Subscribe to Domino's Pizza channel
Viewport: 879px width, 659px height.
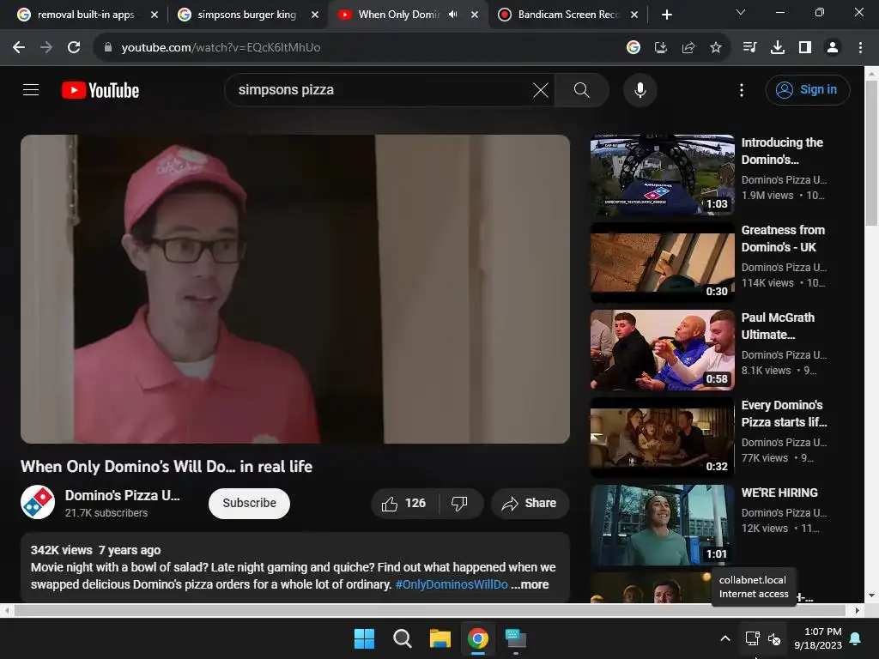249,503
